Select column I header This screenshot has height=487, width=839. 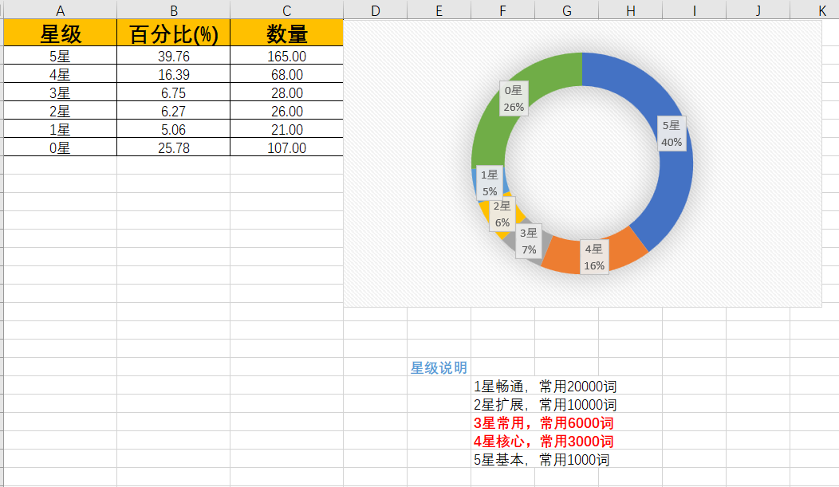click(694, 10)
